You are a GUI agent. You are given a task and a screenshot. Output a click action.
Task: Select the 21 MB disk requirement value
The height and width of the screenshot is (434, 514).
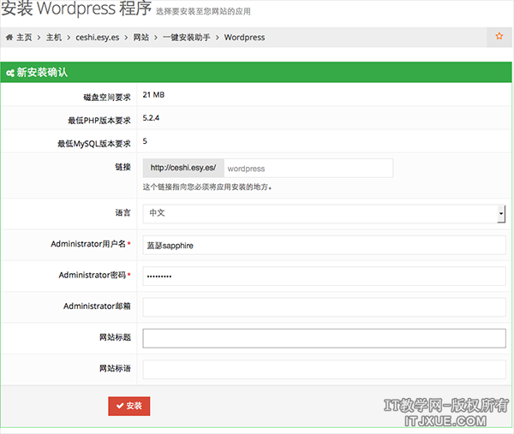click(153, 95)
